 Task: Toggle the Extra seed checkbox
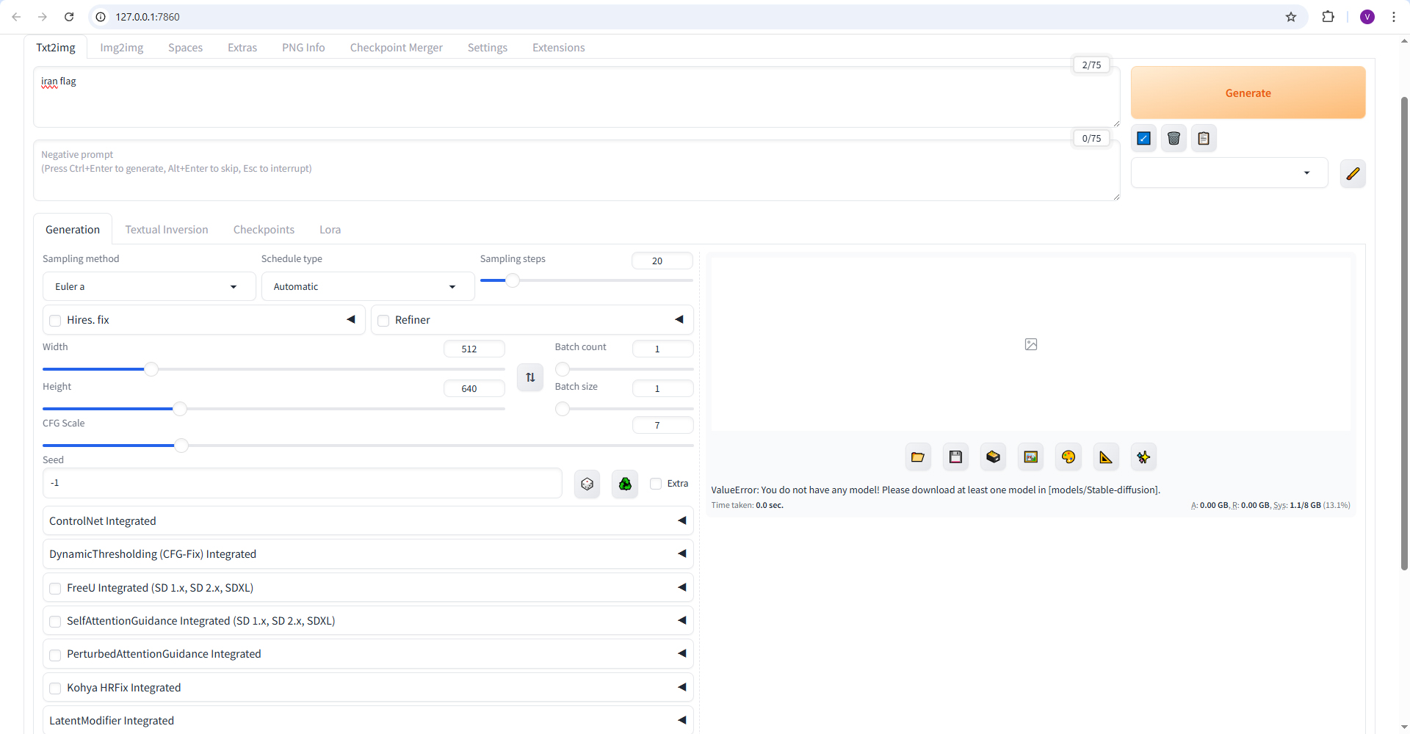(x=657, y=484)
